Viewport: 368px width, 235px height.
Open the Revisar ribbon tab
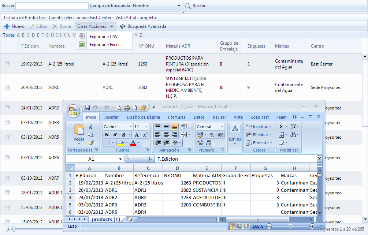(x=219, y=117)
